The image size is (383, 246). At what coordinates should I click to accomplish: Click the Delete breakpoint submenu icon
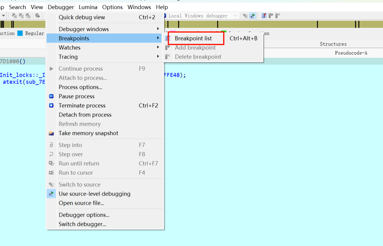point(168,57)
